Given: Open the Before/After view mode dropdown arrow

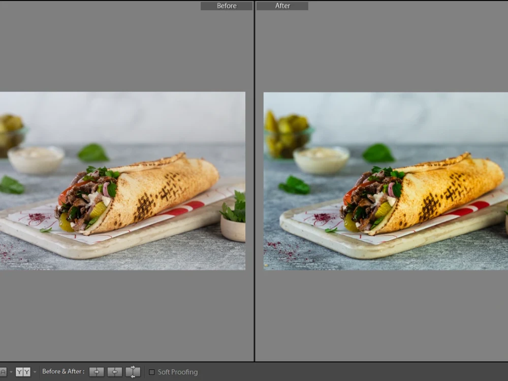Looking at the screenshot, I should point(35,372).
